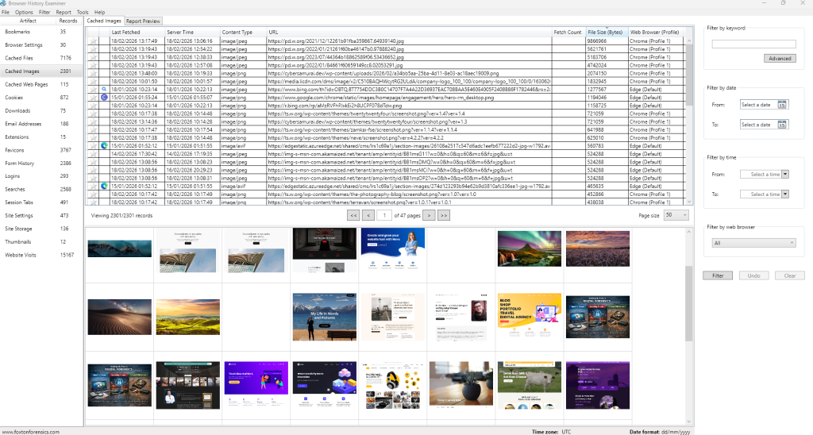Click the star icon in the first table row
Screen dimensions: 813x435
[94, 40]
